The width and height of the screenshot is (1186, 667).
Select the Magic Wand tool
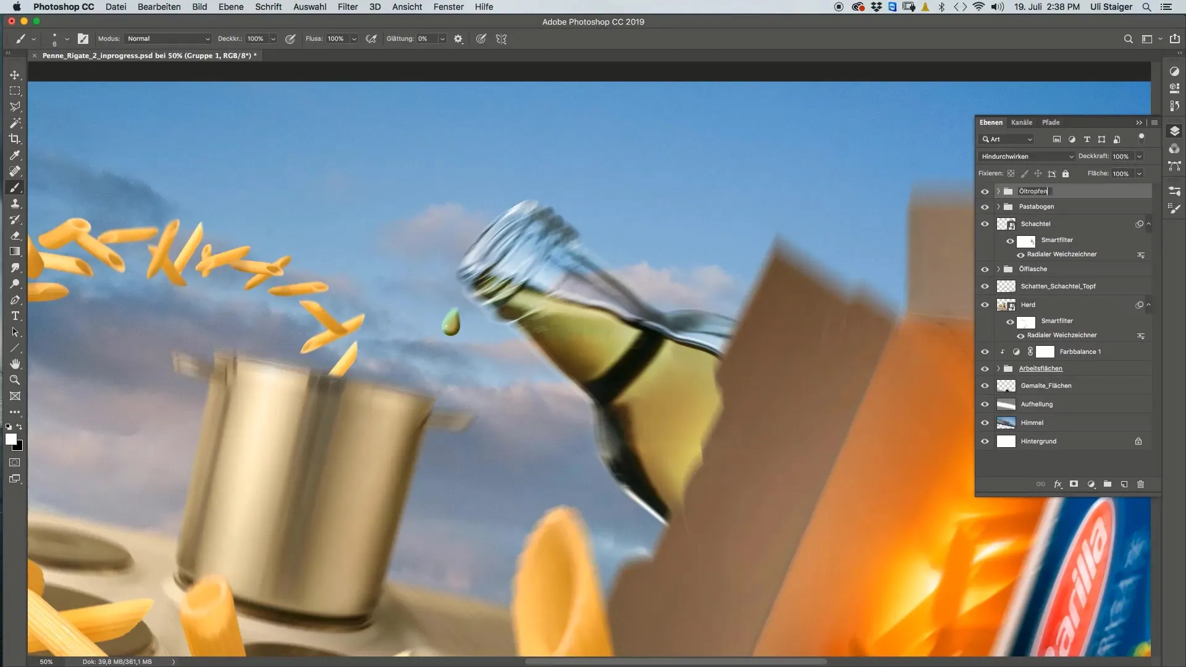click(x=15, y=123)
